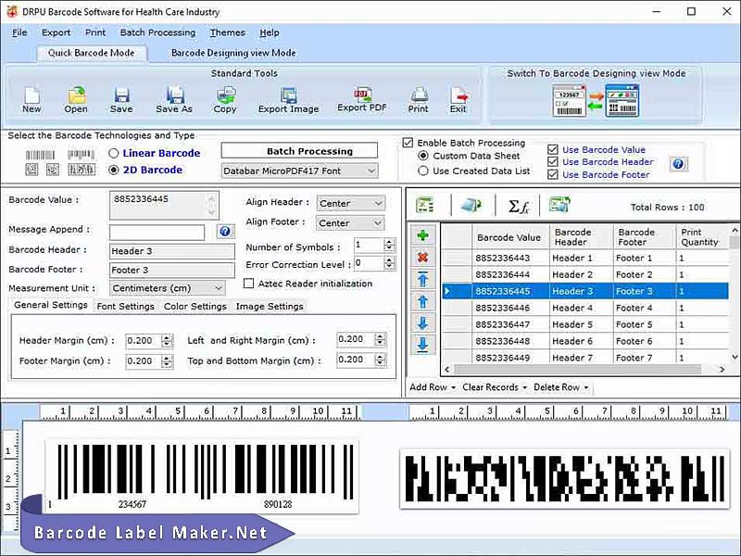Open the Font Settings tab
This screenshot has height=556, width=741.
click(125, 307)
